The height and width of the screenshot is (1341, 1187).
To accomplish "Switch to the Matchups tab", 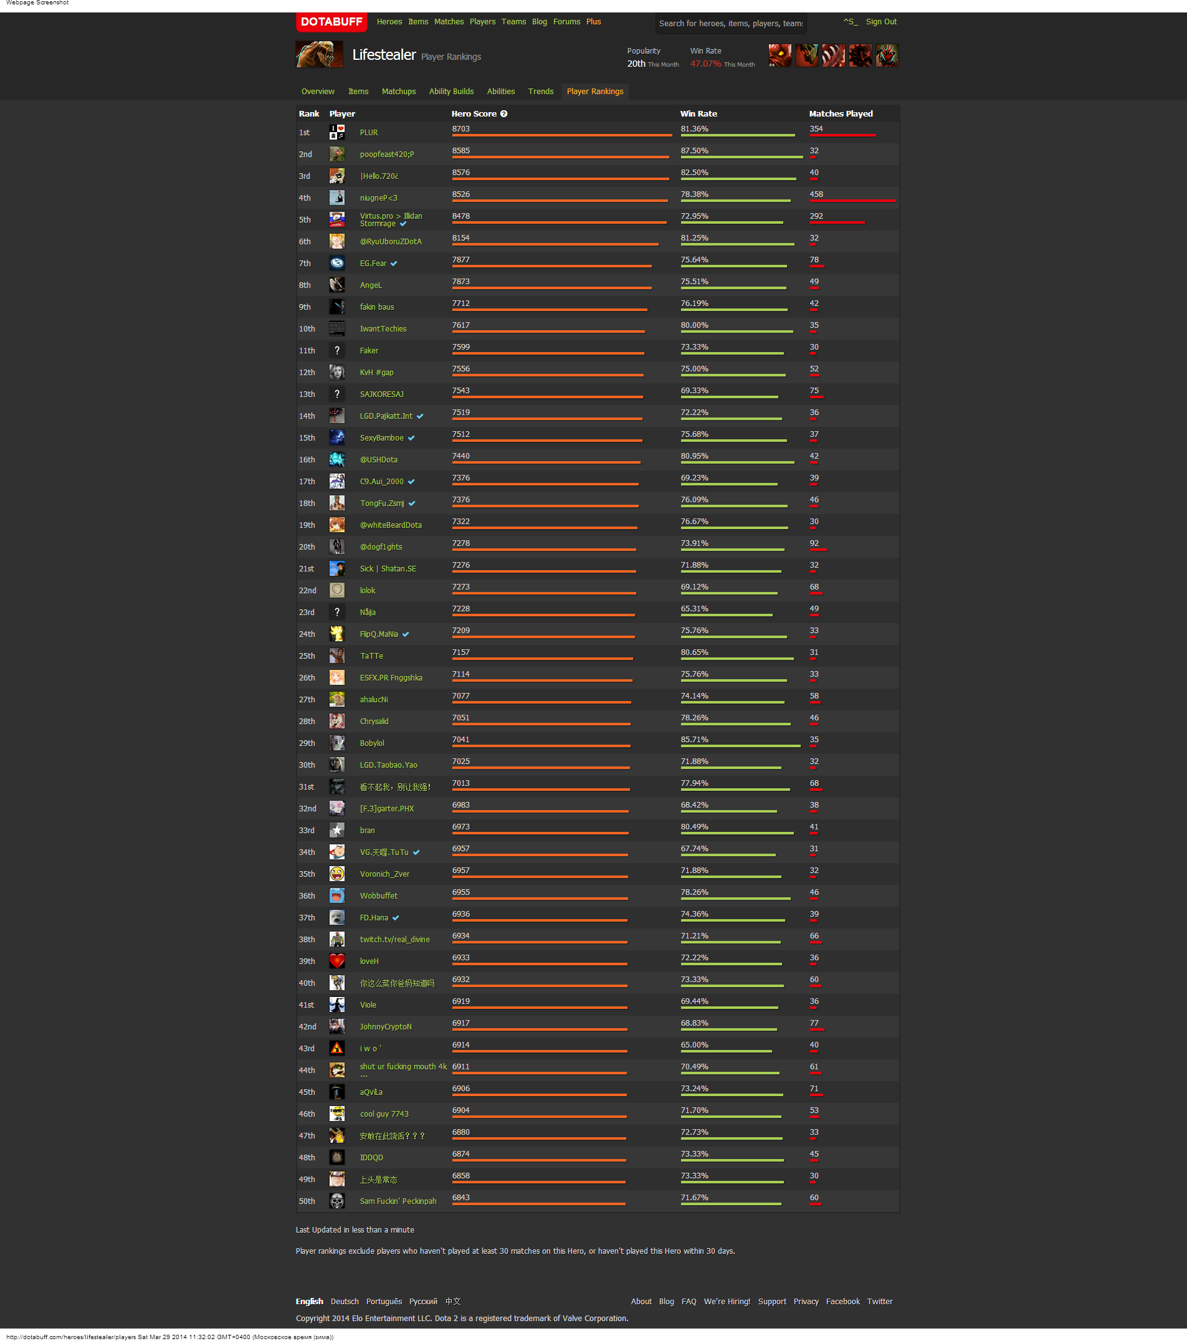I will [x=398, y=92].
